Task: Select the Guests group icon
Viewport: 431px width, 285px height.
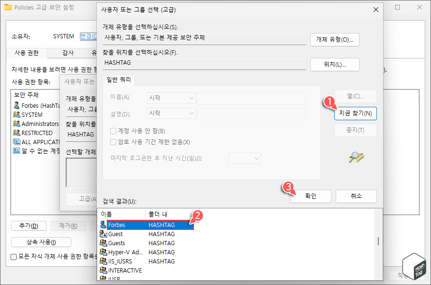Action: [103, 243]
